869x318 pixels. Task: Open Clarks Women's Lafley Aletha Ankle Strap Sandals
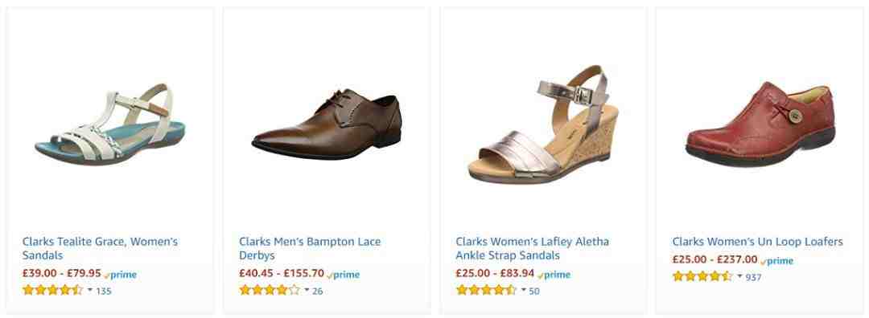(x=532, y=248)
